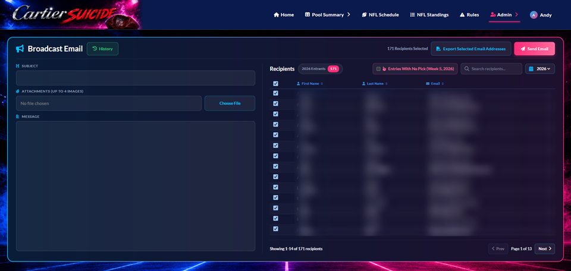Click the NFL Schedule football icon

click(364, 15)
